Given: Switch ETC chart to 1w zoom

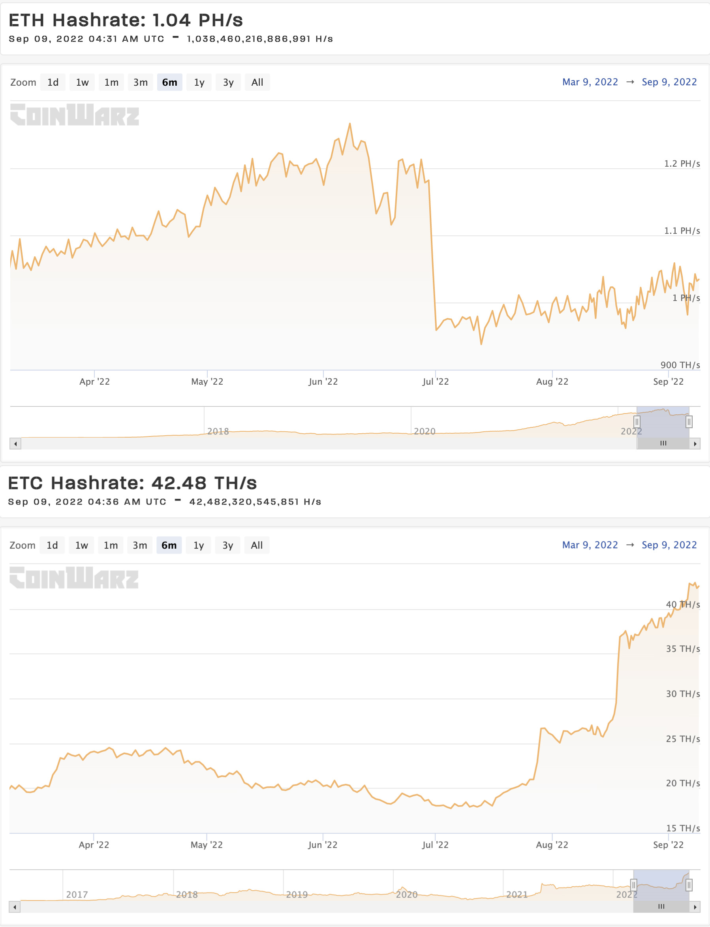Looking at the screenshot, I should [82, 545].
